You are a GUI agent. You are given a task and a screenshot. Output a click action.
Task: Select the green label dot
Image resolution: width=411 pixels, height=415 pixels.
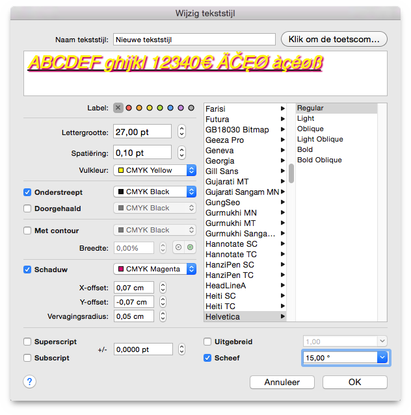point(160,108)
